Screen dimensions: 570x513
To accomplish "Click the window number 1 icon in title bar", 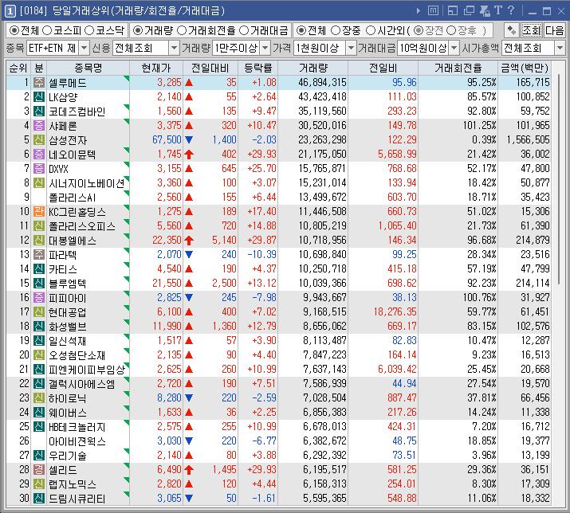I will pyautogui.click(x=10, y=11).
